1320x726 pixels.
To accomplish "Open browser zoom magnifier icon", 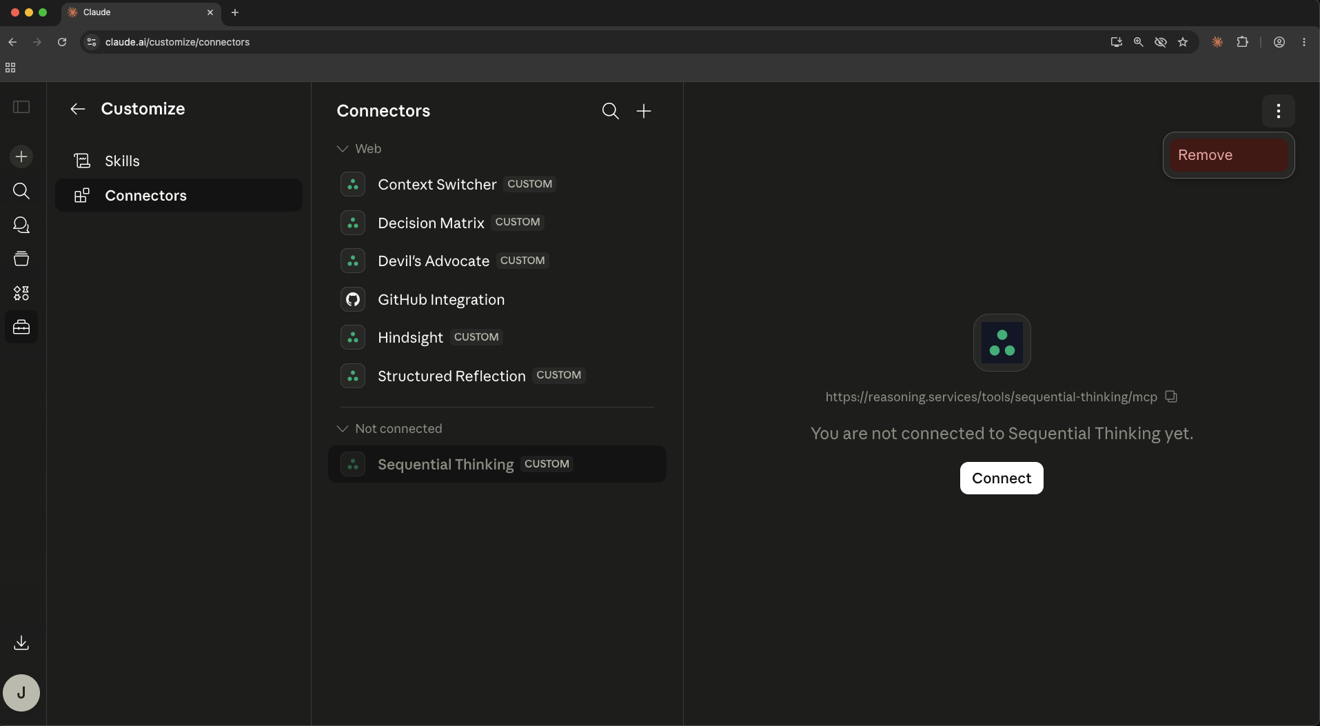I will click(x=1139, y=42).
